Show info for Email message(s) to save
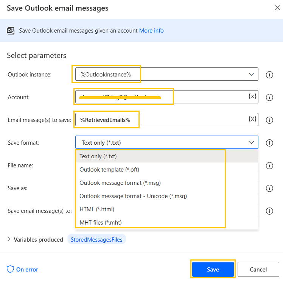Image resolution: width=283 pixels, height=281 pixels. (x=269, y=120)
